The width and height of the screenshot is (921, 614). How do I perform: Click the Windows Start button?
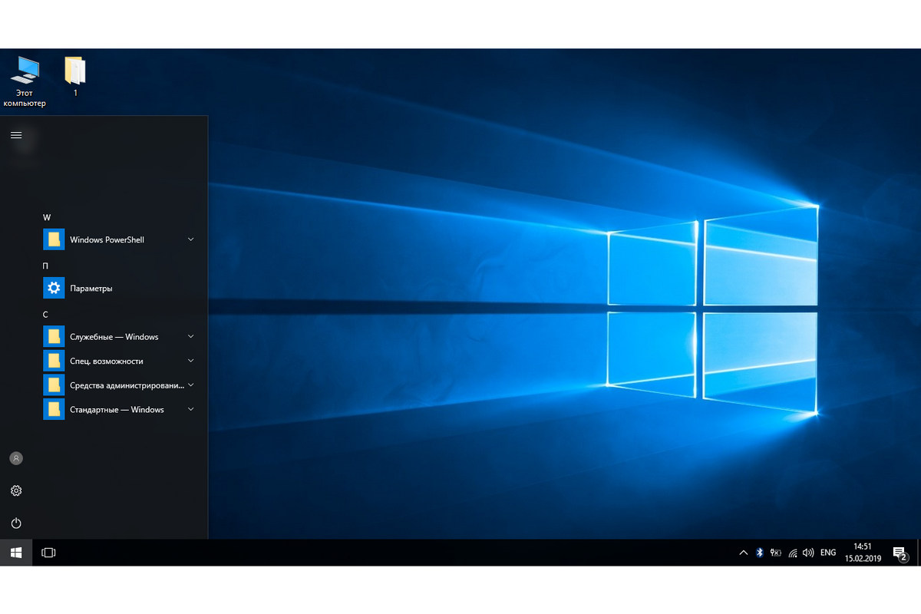[x=16, y=553]
